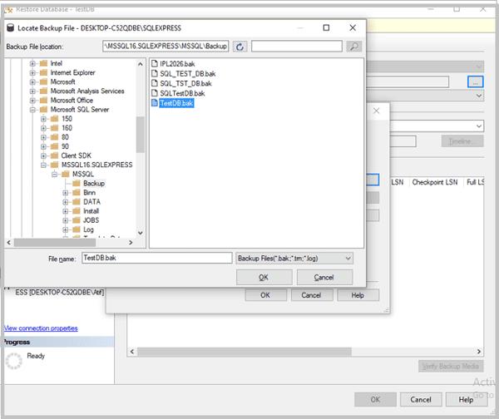Select the IPL2026.bak file icon

pos(155,64)
